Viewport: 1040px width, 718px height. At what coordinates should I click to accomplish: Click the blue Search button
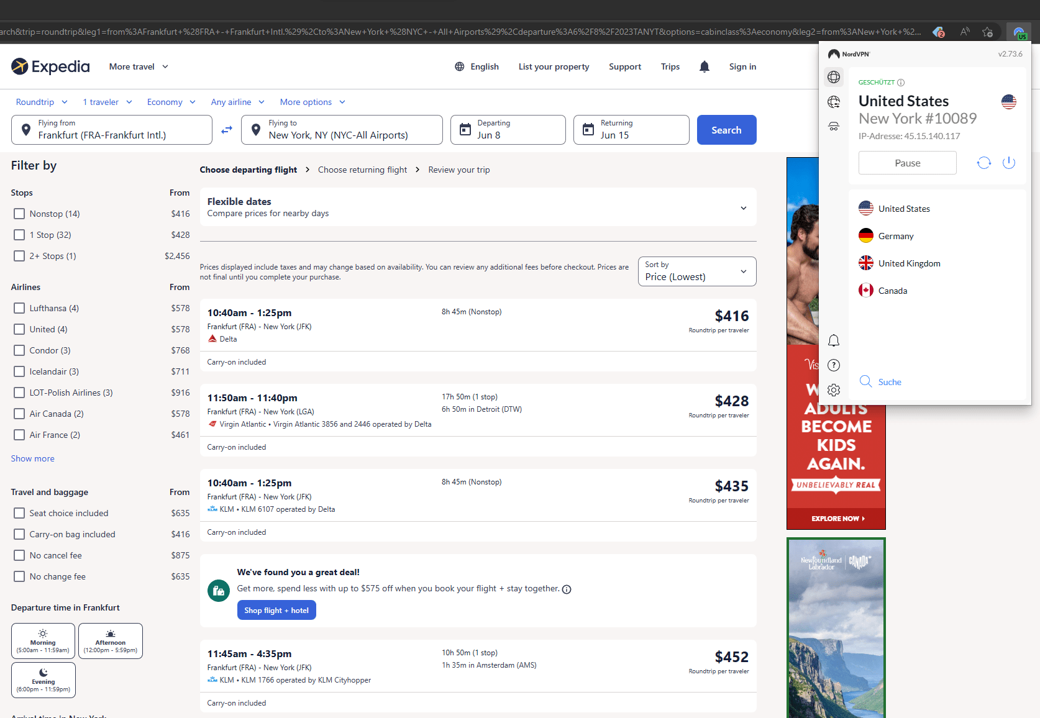click(x=726, y=130)
